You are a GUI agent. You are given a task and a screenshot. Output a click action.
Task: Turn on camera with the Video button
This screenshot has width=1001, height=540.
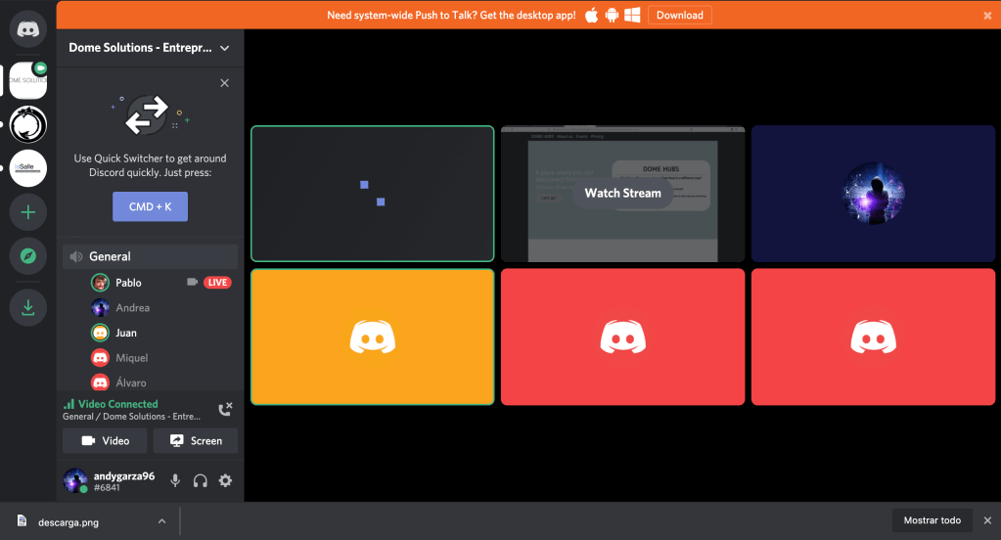[105, 440]
